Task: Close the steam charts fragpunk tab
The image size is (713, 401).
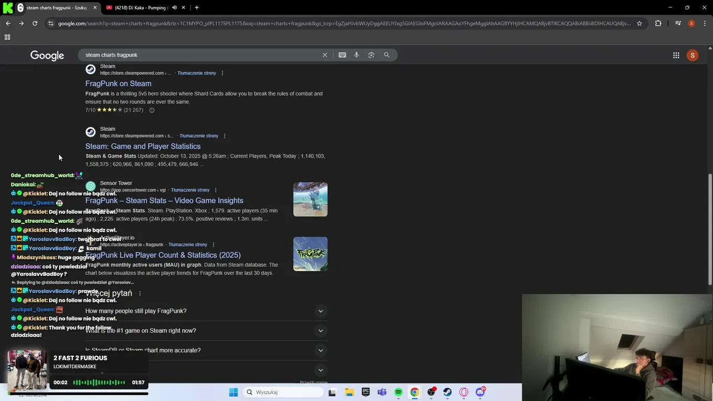Action: click(x=95, y=8)
